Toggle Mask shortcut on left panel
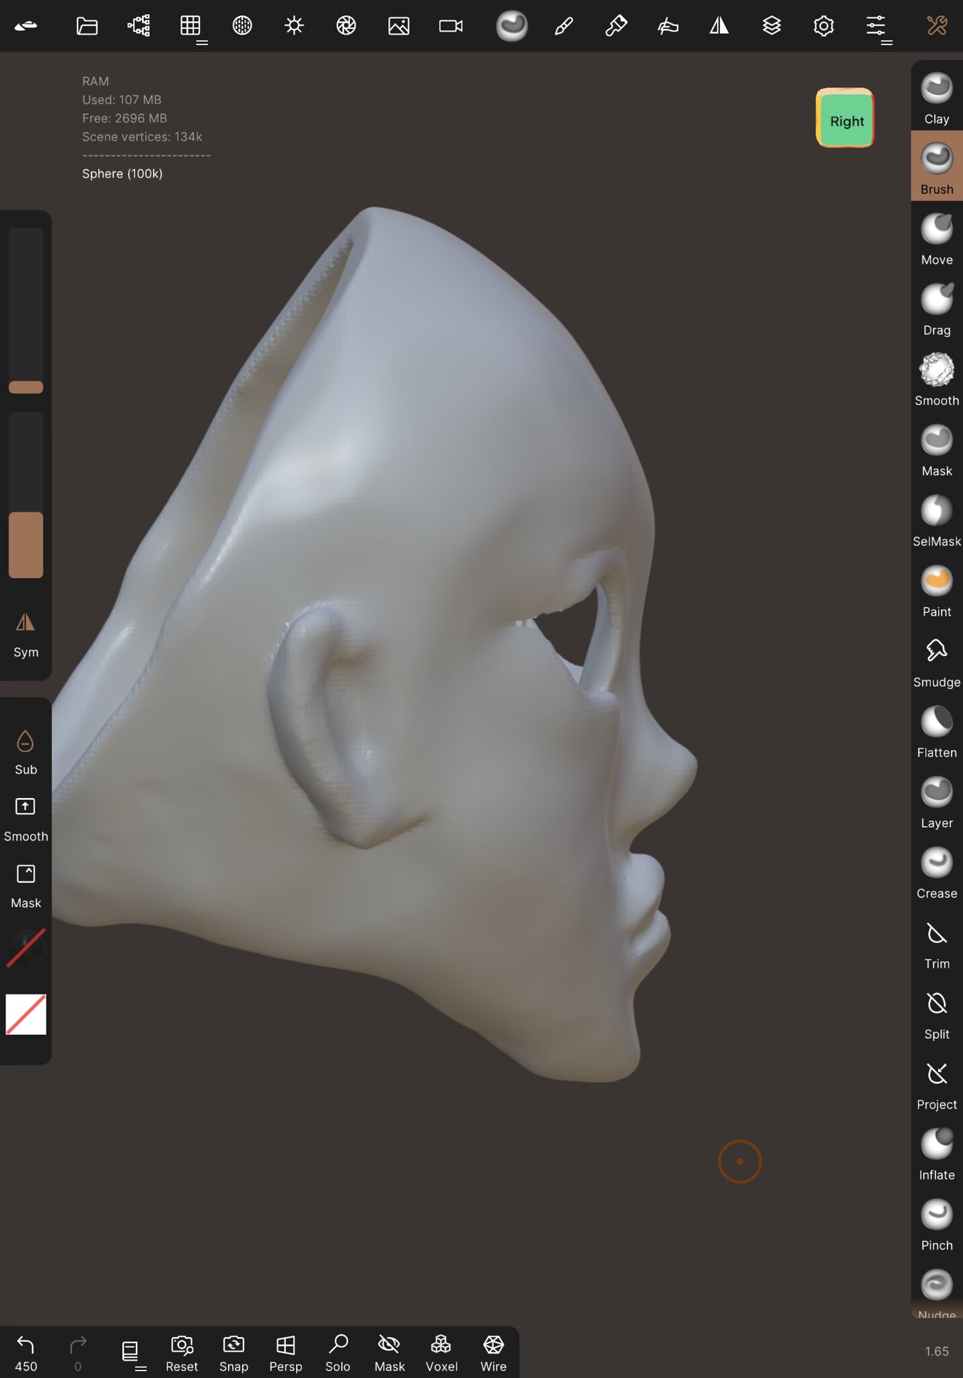 pos(26,885)
